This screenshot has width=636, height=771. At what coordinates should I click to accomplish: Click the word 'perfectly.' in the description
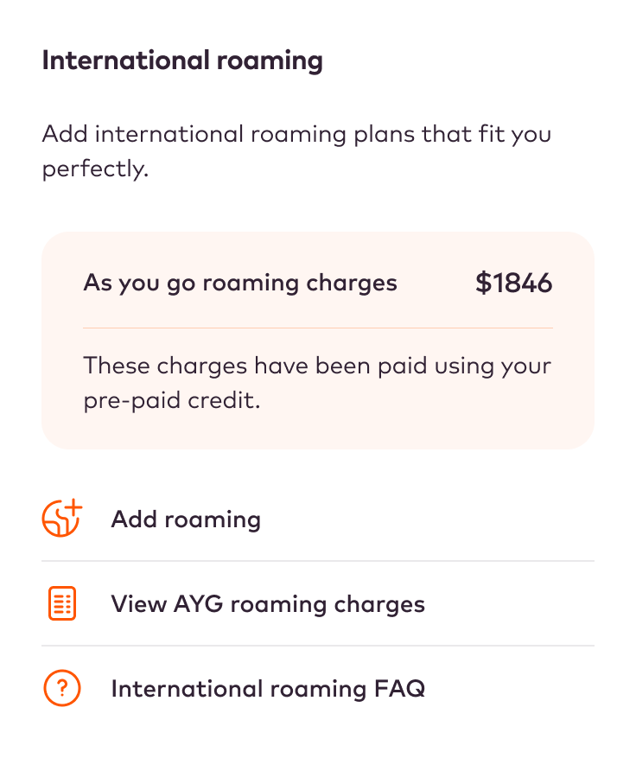(x=95, y=169)
